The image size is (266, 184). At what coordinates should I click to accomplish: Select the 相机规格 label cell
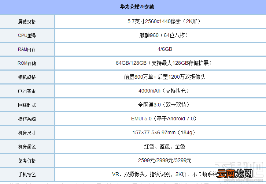(x=27, y=77)
